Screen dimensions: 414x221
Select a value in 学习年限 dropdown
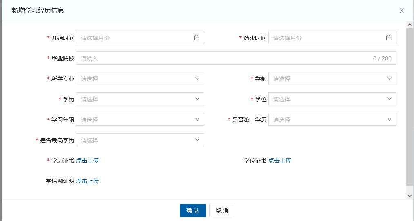(140, 119)
